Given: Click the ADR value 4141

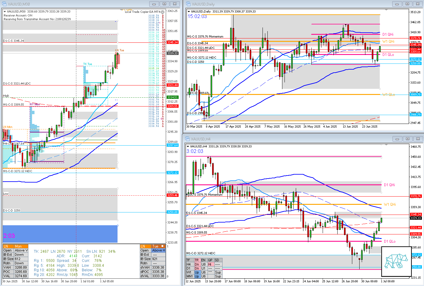Looking at the screenshot, I should [x=73, y=256].
